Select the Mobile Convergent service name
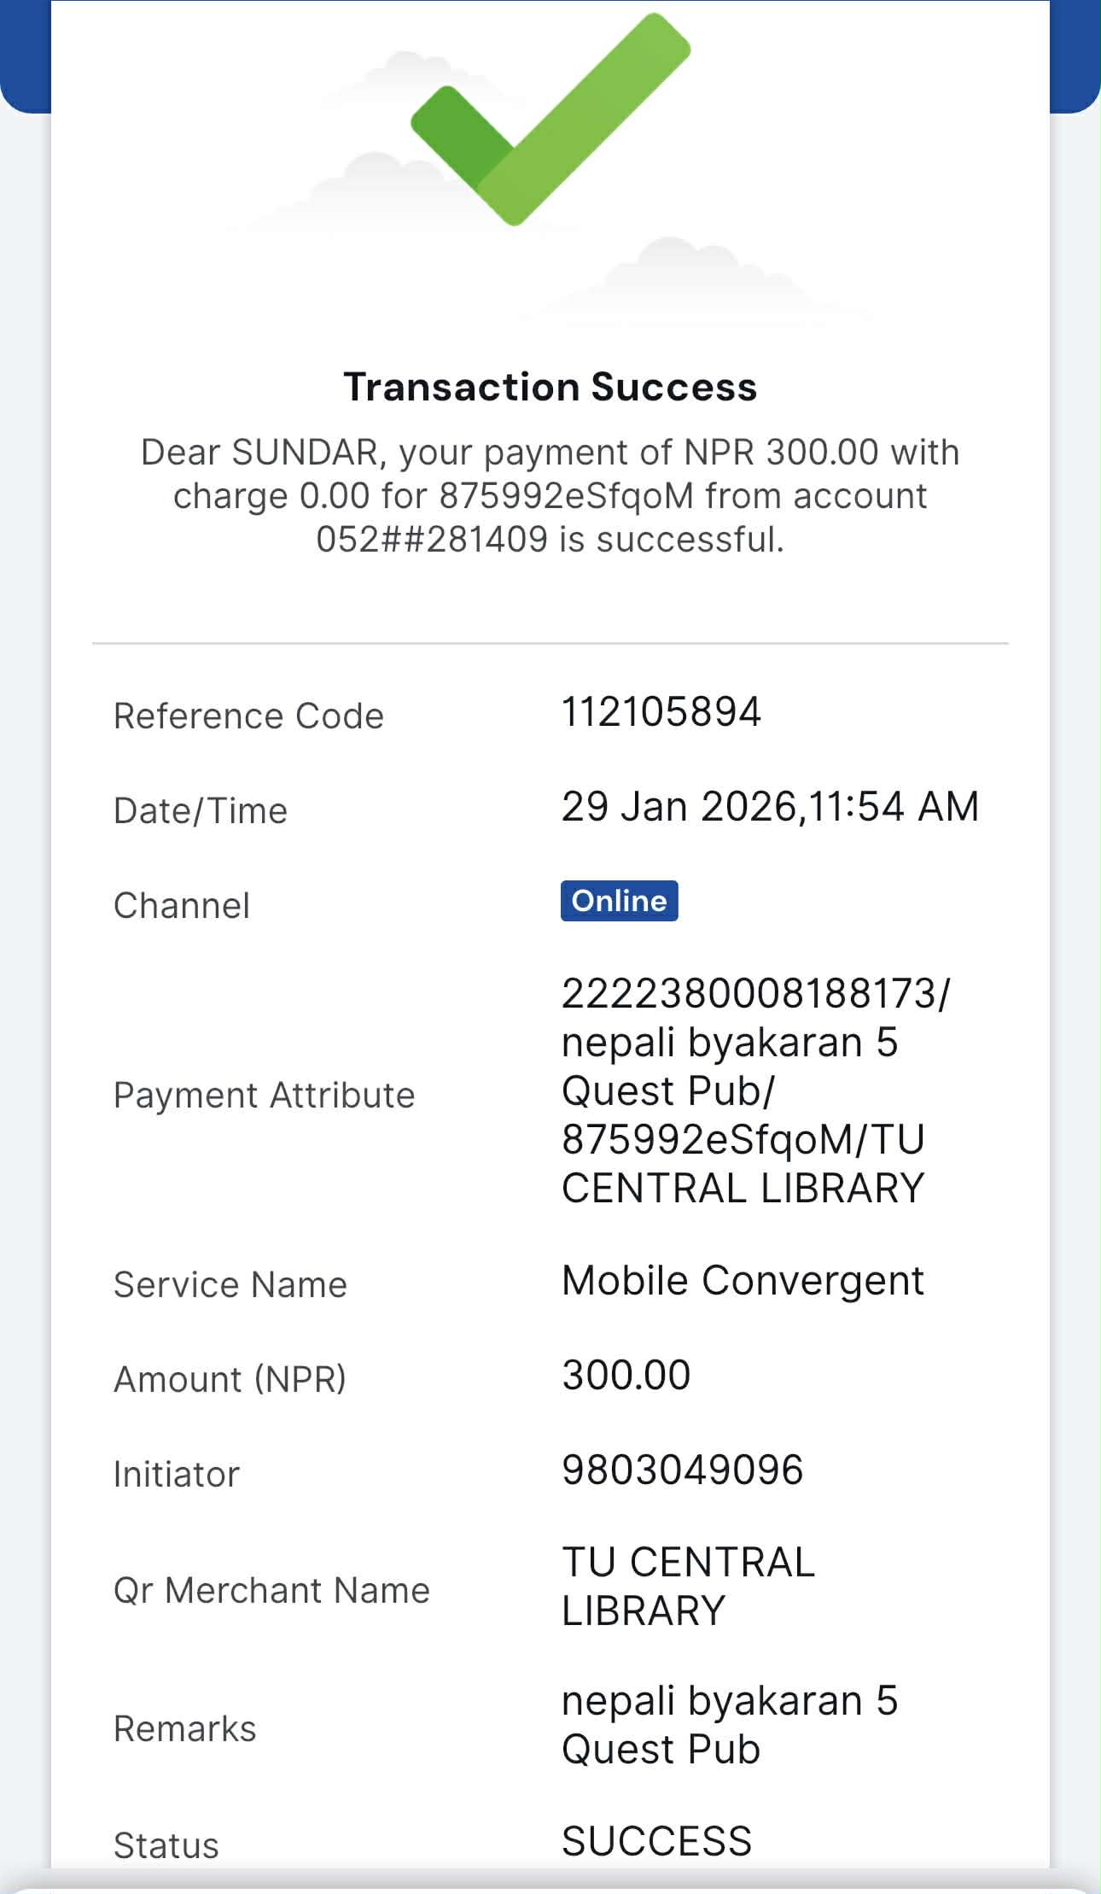 743,1281
